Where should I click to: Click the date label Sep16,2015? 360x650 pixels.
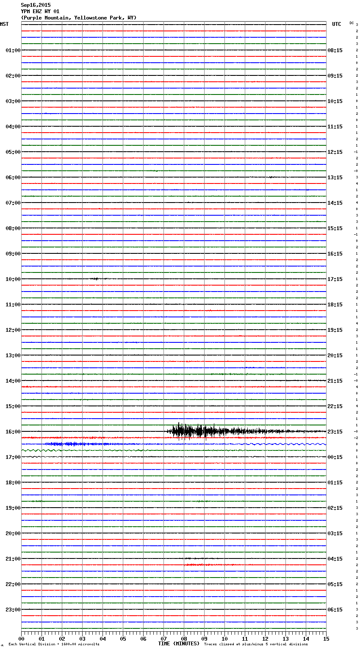[x=36, y=5]
